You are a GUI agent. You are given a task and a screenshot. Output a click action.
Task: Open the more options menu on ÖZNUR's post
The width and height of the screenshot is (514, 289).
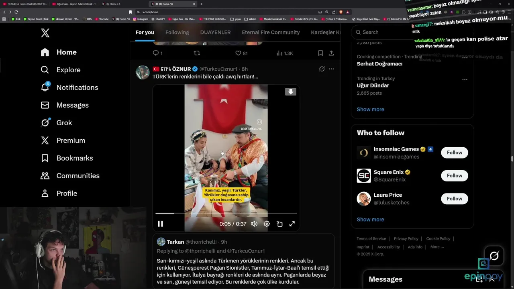point(331,69)
